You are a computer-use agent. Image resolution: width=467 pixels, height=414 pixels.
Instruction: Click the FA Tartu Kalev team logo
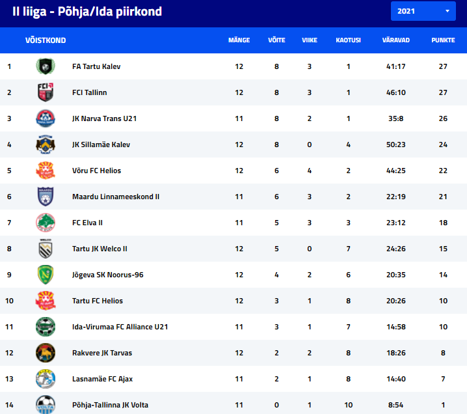pyautogui.click(x=46, y=66)
